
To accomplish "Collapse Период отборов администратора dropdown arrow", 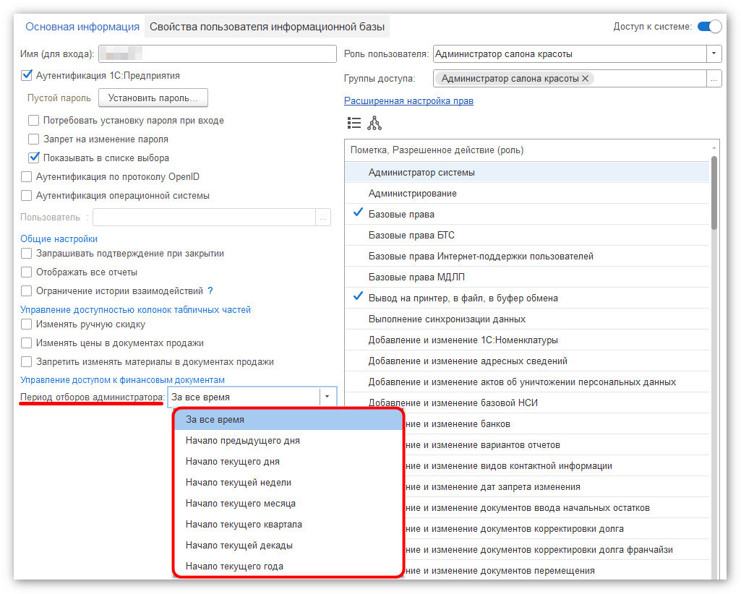I will pyautogui.click(x=327, y=397).
